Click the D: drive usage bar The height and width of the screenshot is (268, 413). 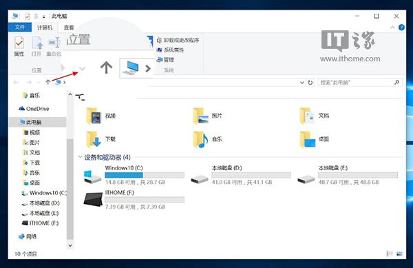251,175
